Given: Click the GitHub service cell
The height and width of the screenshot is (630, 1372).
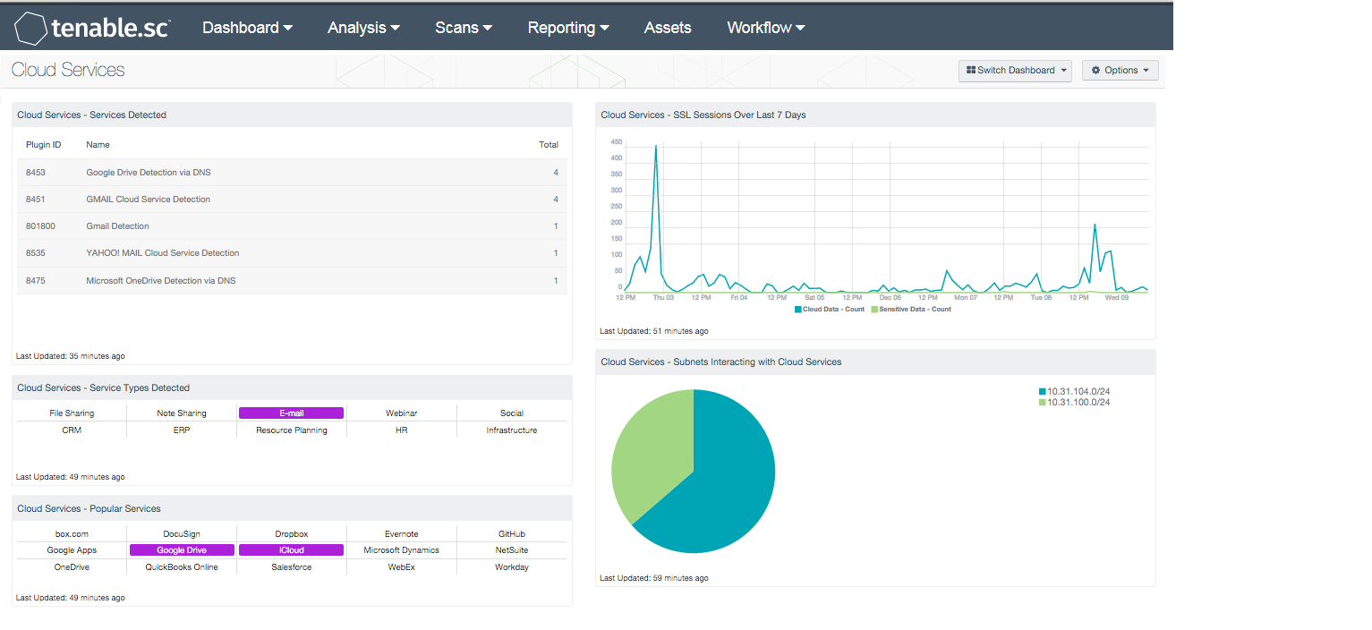Looking at the screenshot, I should coord(511,533).
